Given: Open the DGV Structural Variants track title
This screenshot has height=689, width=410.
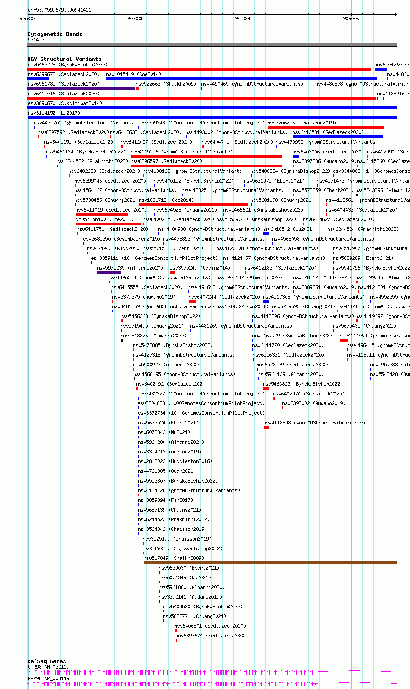Looking at the screenshot, I should [x=64, y=59].
